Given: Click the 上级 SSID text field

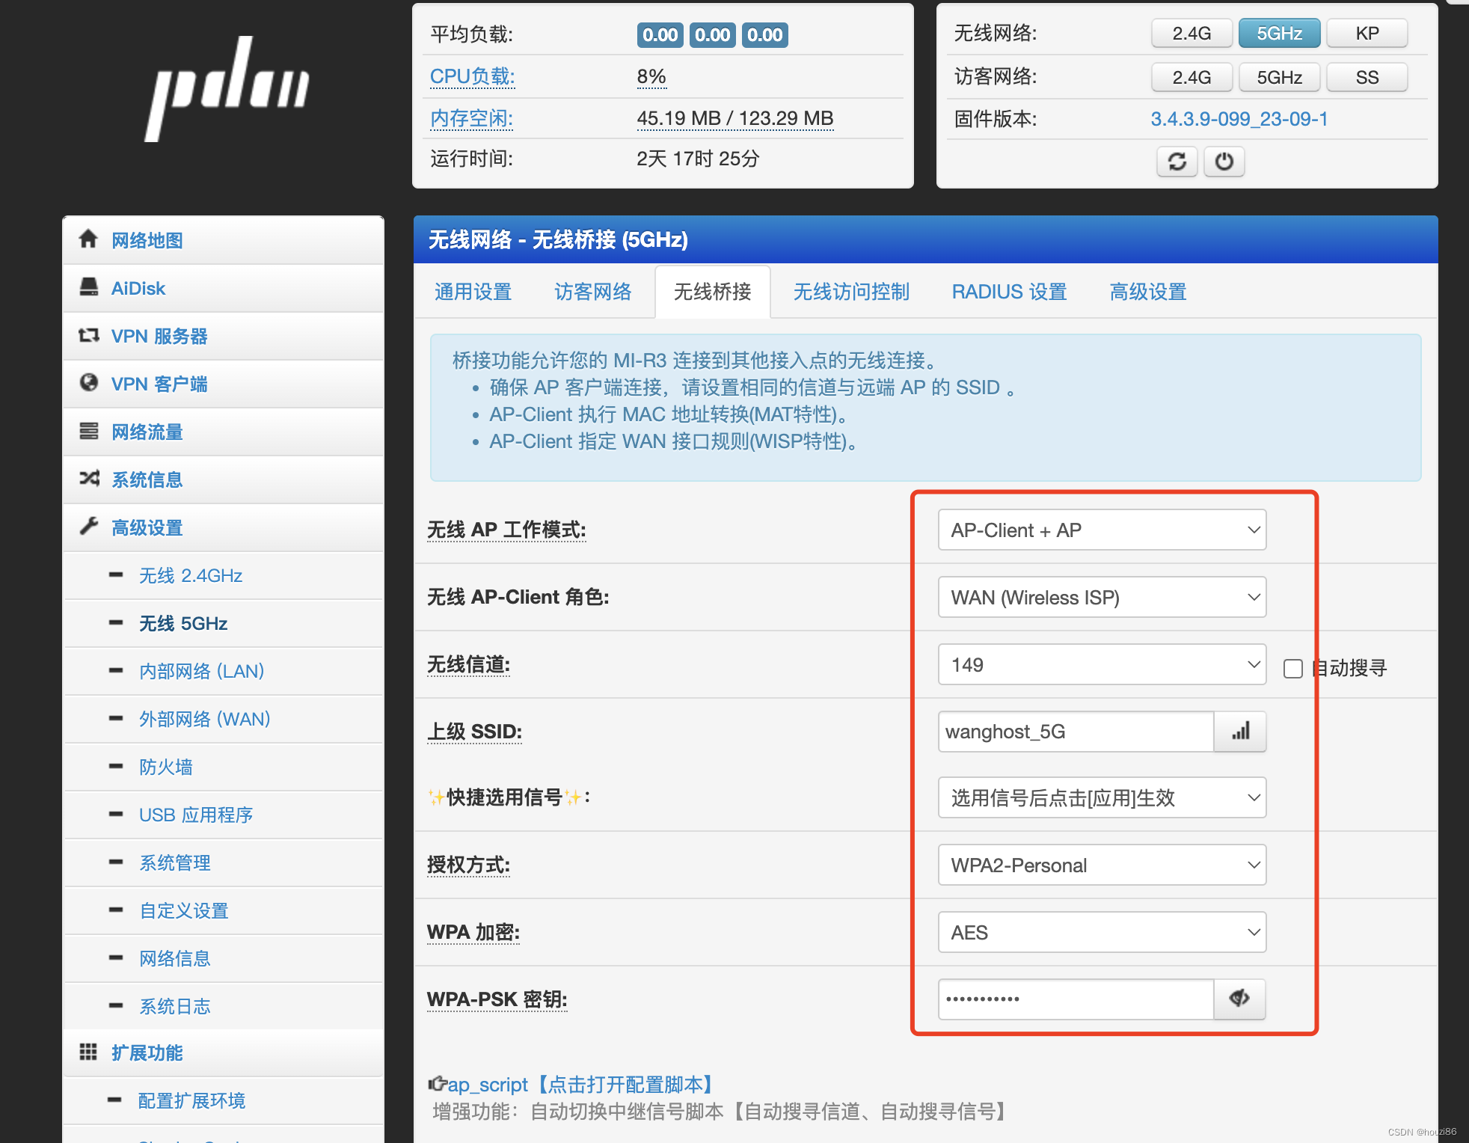Looking at the screenshot, I should pyautogui.click(x=1075, y=732).
